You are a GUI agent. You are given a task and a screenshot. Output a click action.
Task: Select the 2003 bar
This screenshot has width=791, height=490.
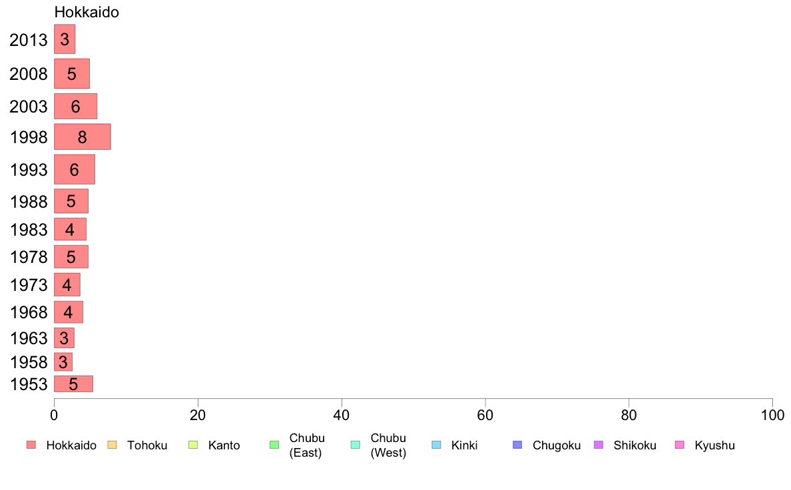[76, 106]
